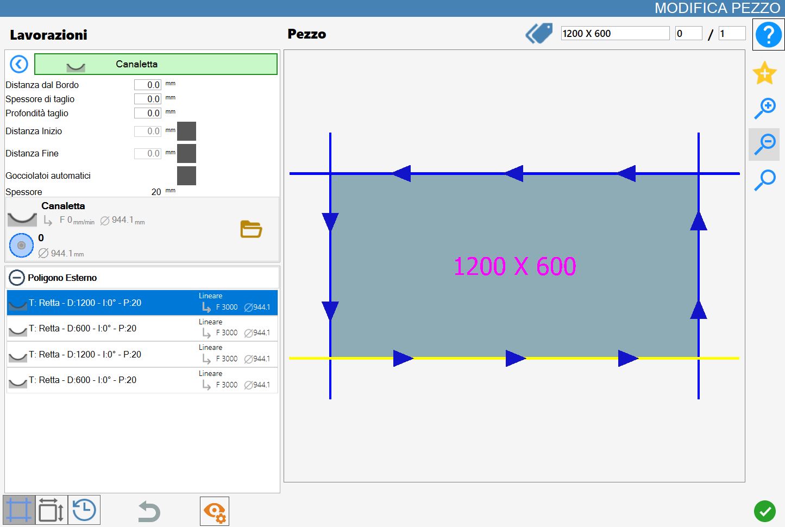
Task: Open the help question mark icon
Action: 768,34
